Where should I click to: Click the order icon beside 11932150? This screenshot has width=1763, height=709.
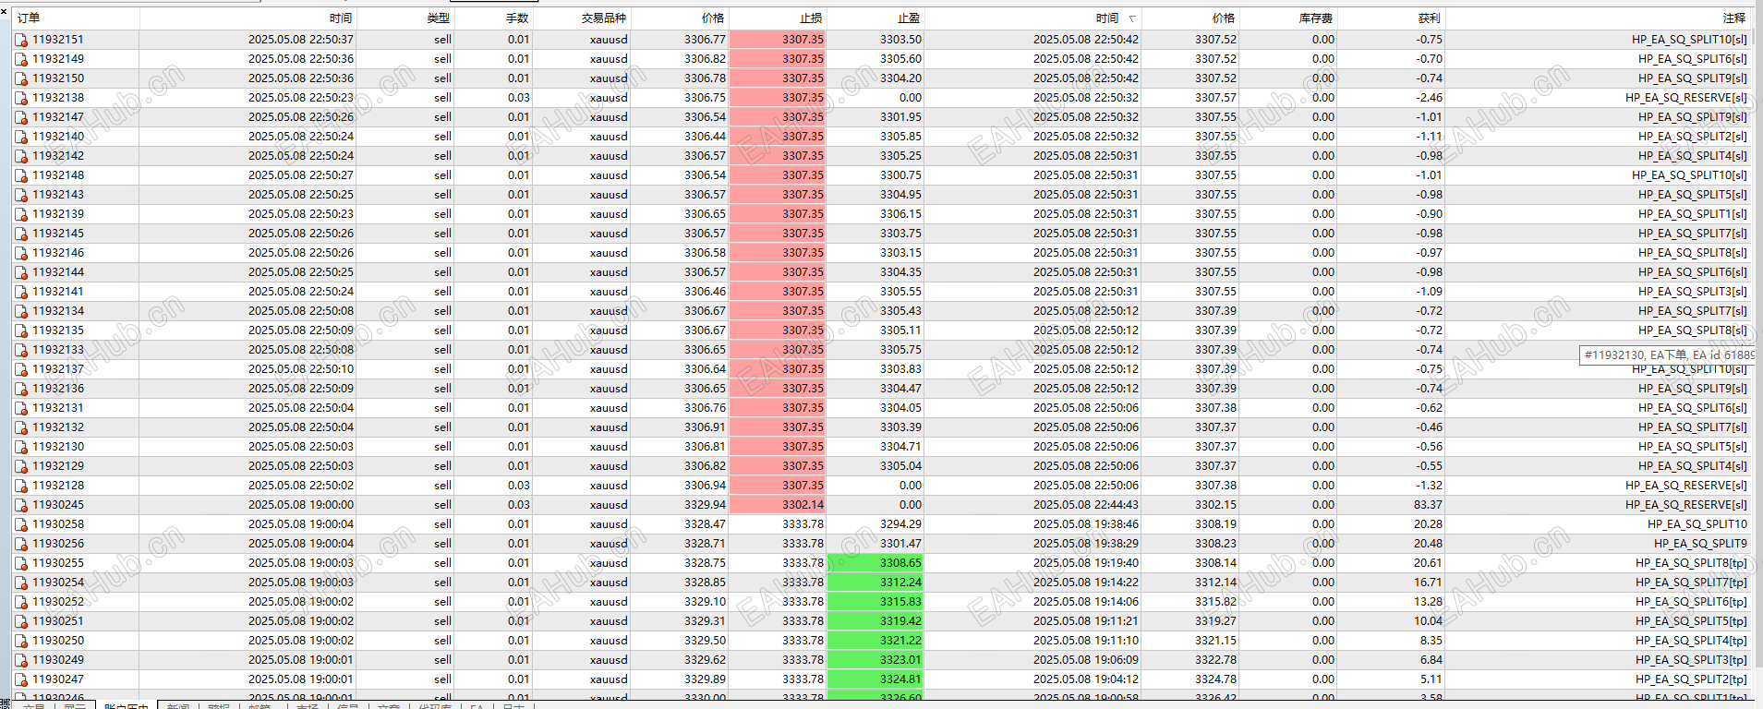(x=21, y=78)
